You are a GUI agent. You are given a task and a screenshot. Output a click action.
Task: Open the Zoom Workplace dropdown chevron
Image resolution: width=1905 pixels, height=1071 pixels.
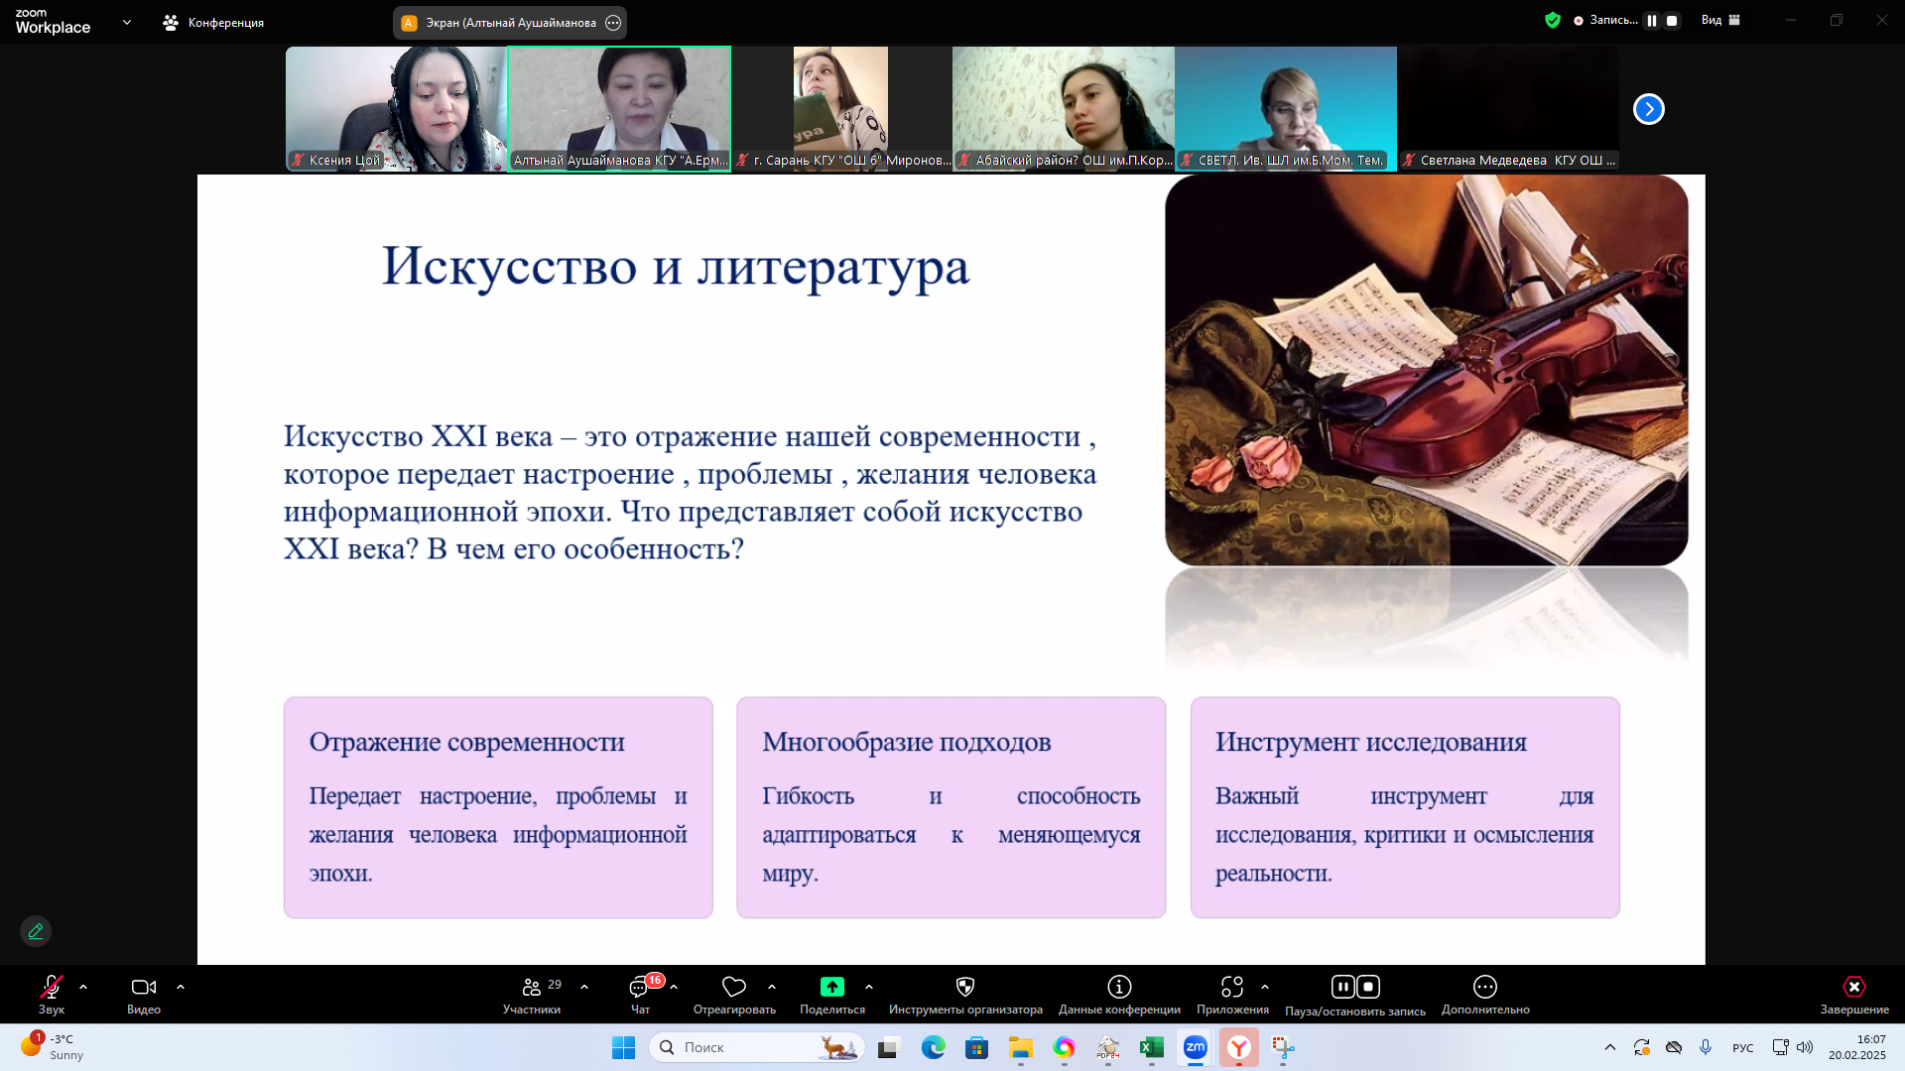pos(126,22)
